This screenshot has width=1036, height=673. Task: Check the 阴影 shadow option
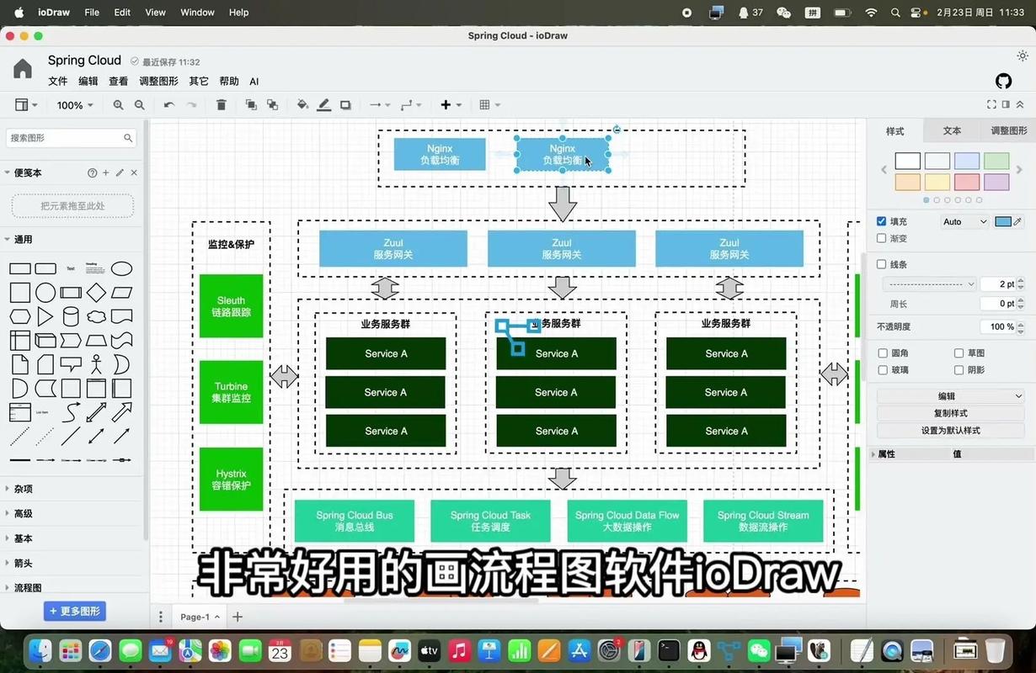click(958, 370)
